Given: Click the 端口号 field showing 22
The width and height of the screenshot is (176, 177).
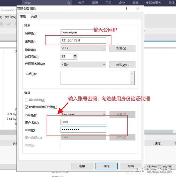Looking at the screenshot, I should (67, 57).
